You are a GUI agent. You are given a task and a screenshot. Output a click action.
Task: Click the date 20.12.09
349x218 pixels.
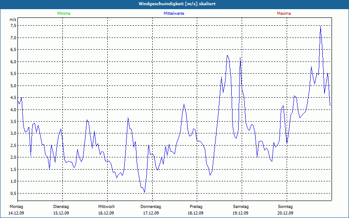click(285, 213)
